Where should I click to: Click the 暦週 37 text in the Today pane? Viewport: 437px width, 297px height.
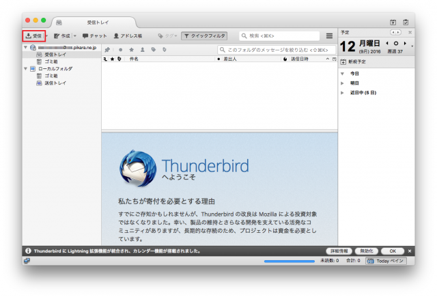point(395,51)
